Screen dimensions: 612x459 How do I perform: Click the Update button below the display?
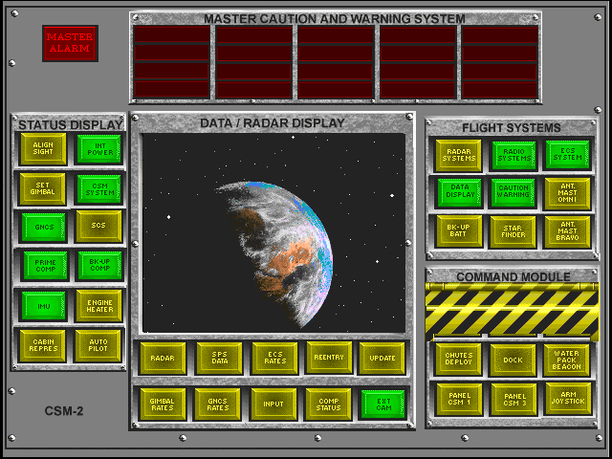tap(382, 358)
